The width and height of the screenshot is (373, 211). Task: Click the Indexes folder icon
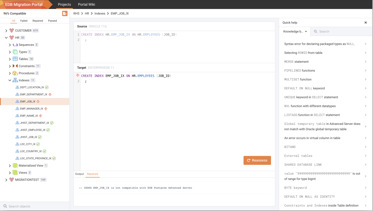[15, 80]
